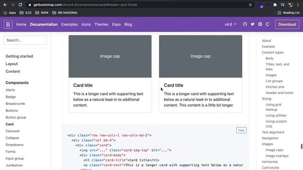Open the media control playlist icon
This screenshot has height=170, width=303.
pos(283,5)
